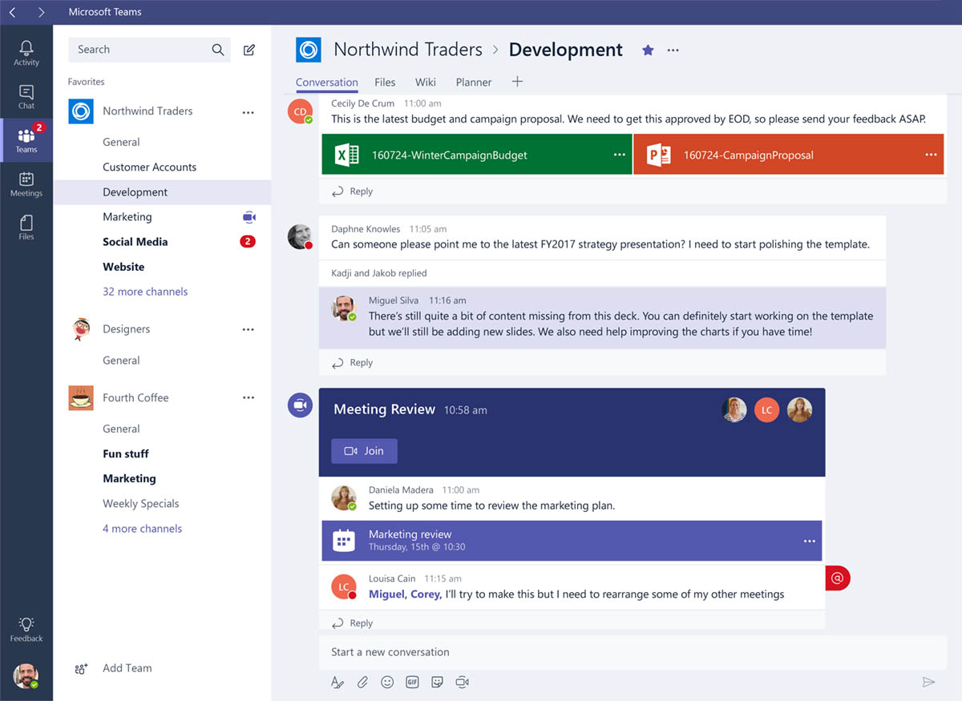962x701 pixels.
Task: Expand 32 more channels link
Action: click(145, 292)
